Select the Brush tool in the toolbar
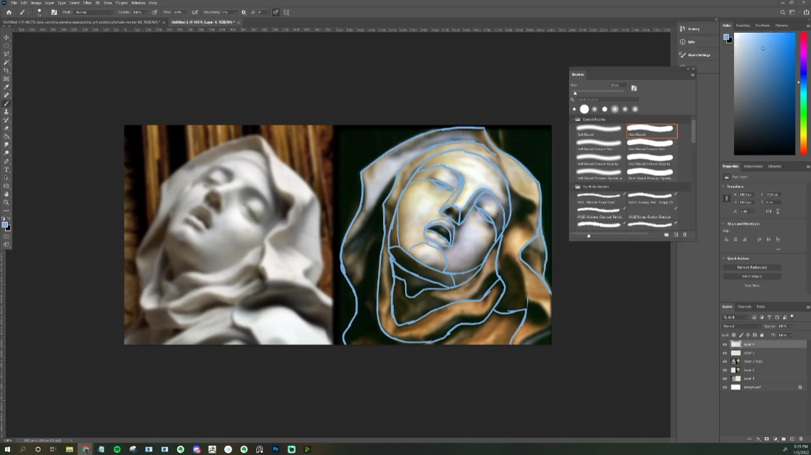 6,104
